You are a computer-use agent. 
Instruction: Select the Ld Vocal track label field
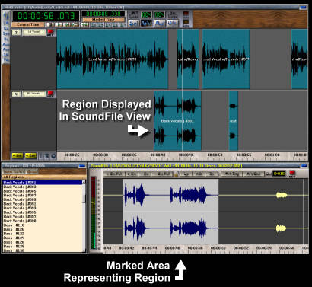point(33,32)
